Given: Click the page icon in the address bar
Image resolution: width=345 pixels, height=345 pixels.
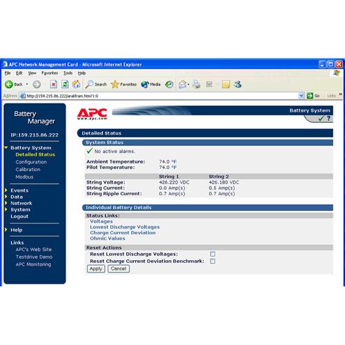Looking at the screenshot, I should pos(23,96).
